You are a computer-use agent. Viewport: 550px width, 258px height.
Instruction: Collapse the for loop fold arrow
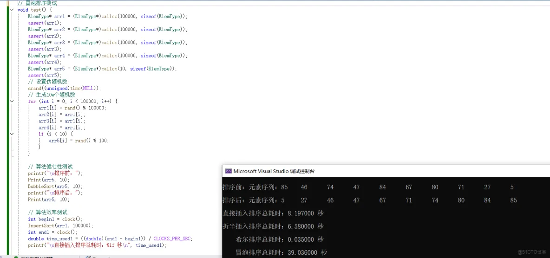12,101
